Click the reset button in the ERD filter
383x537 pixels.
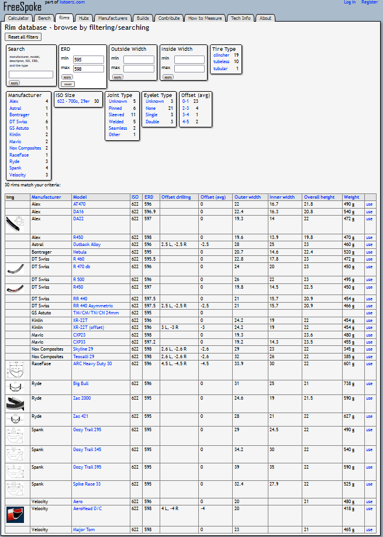click(x=68, y=84)
